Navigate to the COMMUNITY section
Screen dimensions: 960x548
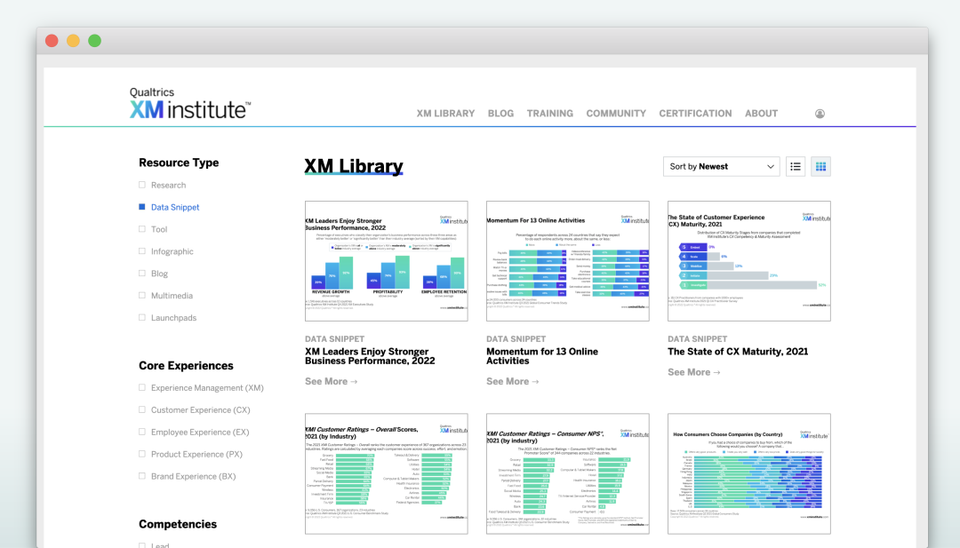click(x=616, y=114)
